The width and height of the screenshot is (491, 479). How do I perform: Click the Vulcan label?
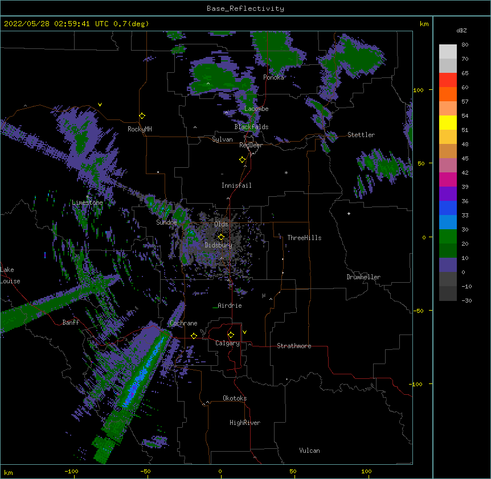309,451
